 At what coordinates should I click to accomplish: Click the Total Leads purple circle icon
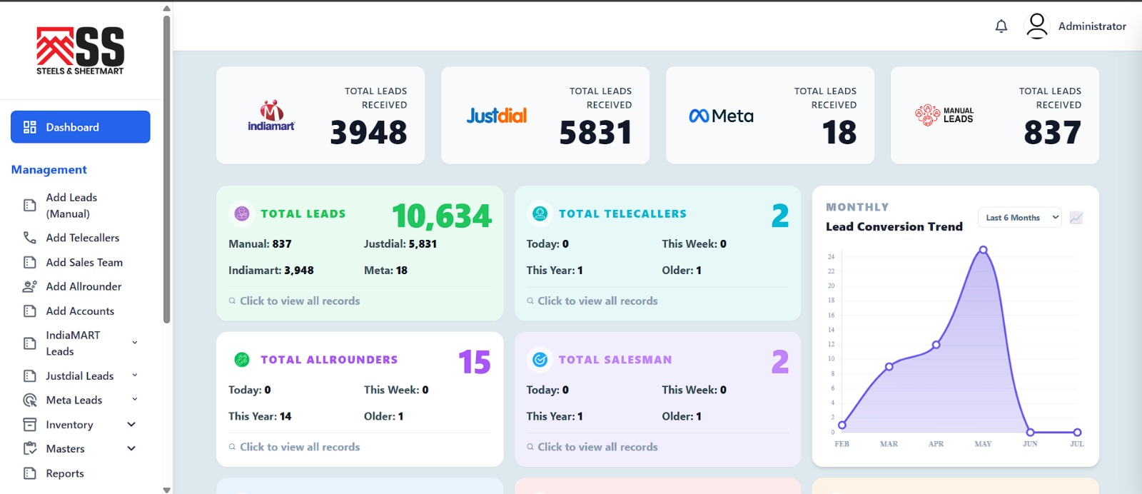(242, 213)
